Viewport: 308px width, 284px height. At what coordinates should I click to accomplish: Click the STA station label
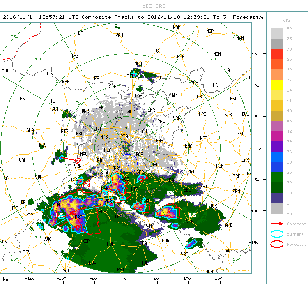pos(190,221)
